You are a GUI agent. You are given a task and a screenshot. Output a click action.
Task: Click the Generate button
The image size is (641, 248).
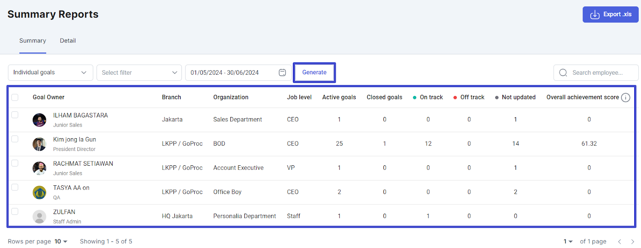pyautogui.click(x=314, y=73)
